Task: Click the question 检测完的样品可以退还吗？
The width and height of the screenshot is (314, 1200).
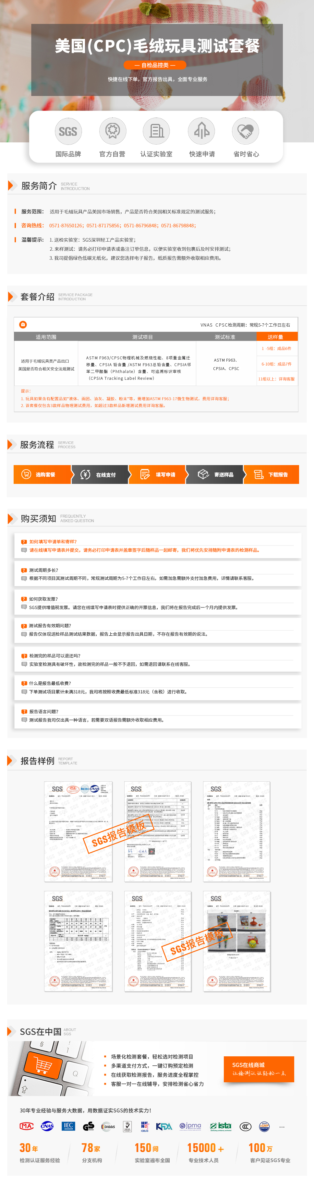Action: tap(54, 655)
